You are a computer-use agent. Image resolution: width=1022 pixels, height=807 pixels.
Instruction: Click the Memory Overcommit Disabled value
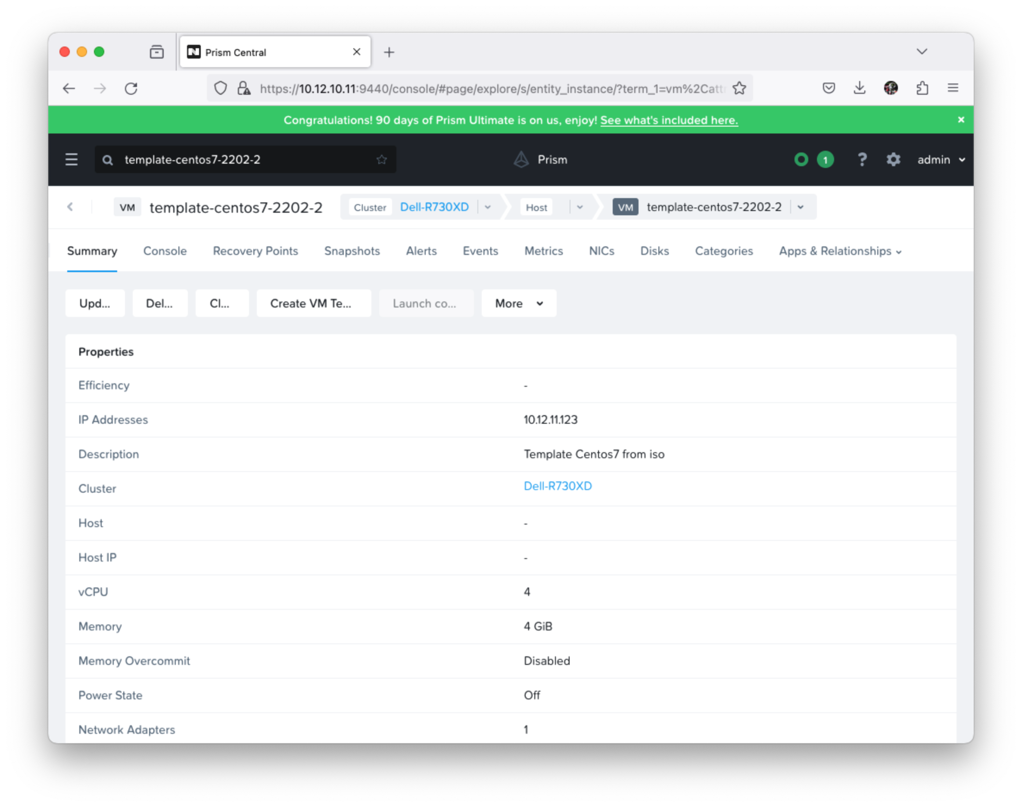tap(547, 661)
